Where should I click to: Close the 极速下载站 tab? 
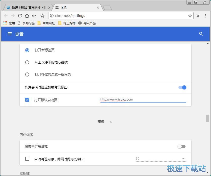coord(49,8)
